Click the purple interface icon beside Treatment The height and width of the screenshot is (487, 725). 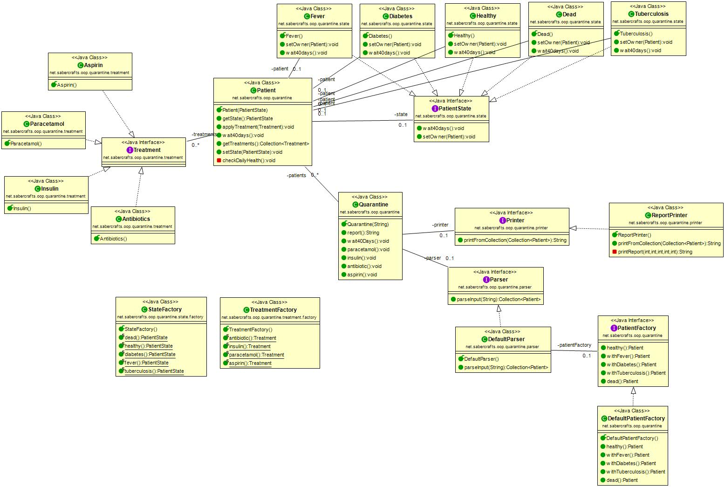point(130,151)
